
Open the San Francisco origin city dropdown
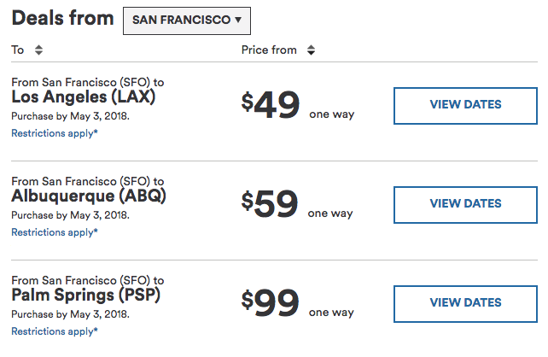186,20
